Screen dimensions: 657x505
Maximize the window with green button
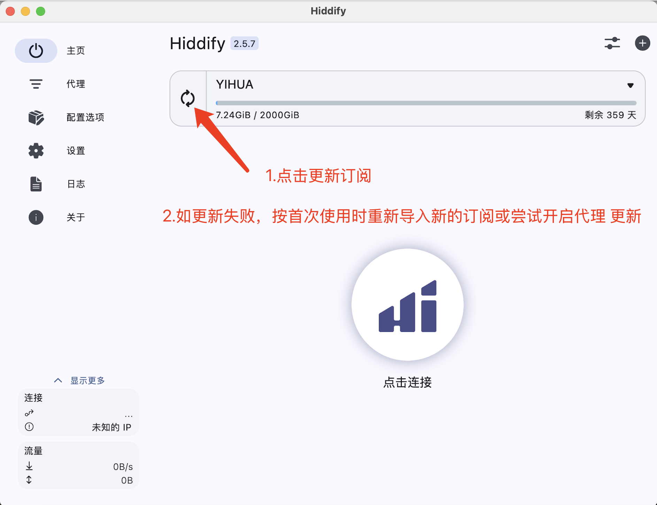(x=41, y=11)
